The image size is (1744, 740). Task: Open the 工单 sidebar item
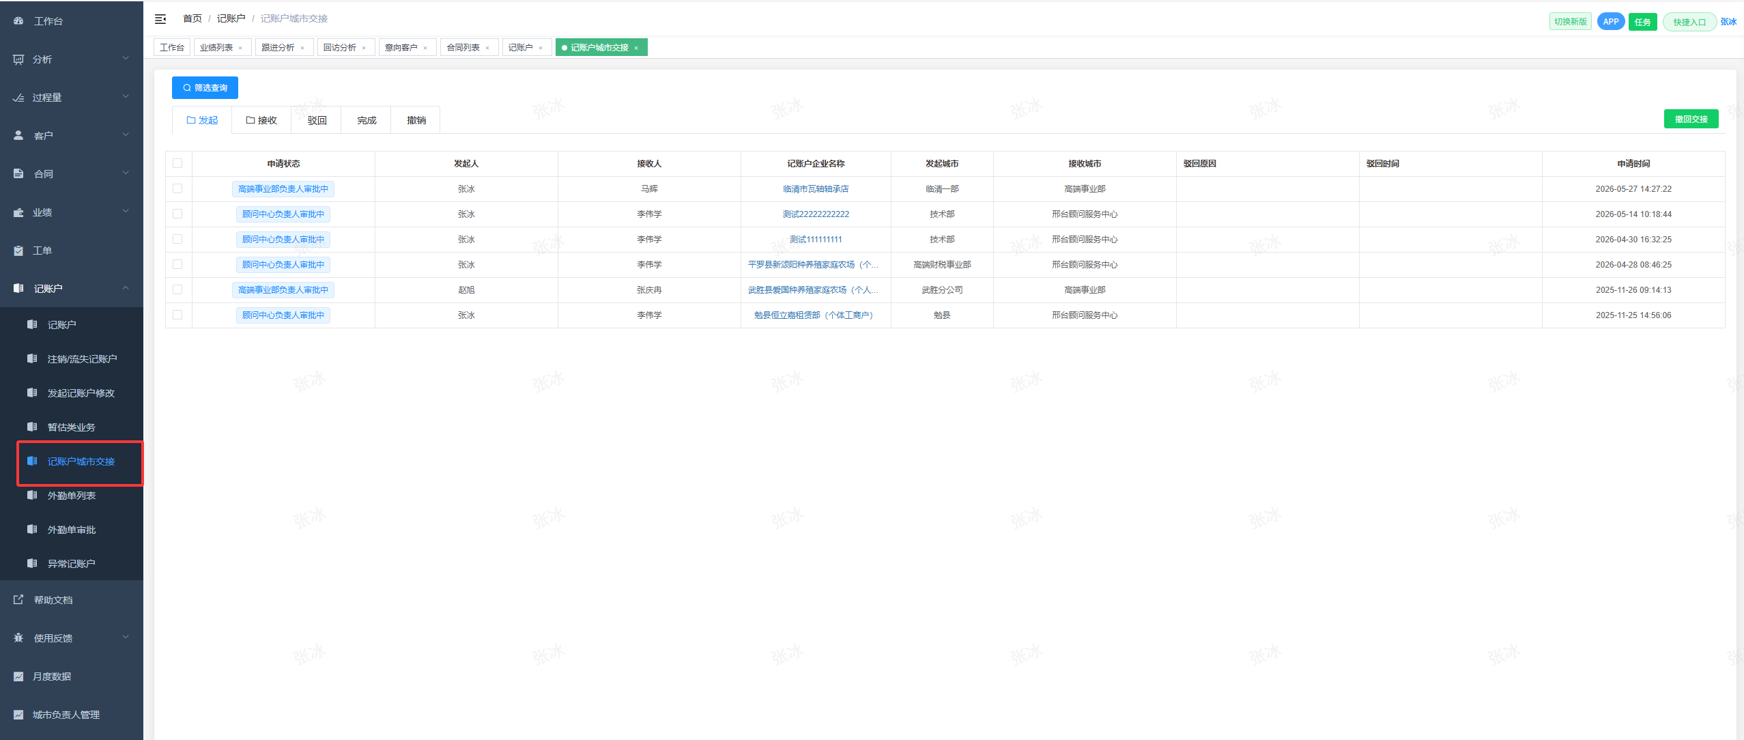[72, 251]
